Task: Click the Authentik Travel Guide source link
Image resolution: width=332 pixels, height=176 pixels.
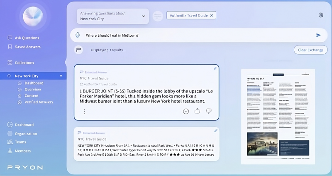Action: tap(100, 84)
